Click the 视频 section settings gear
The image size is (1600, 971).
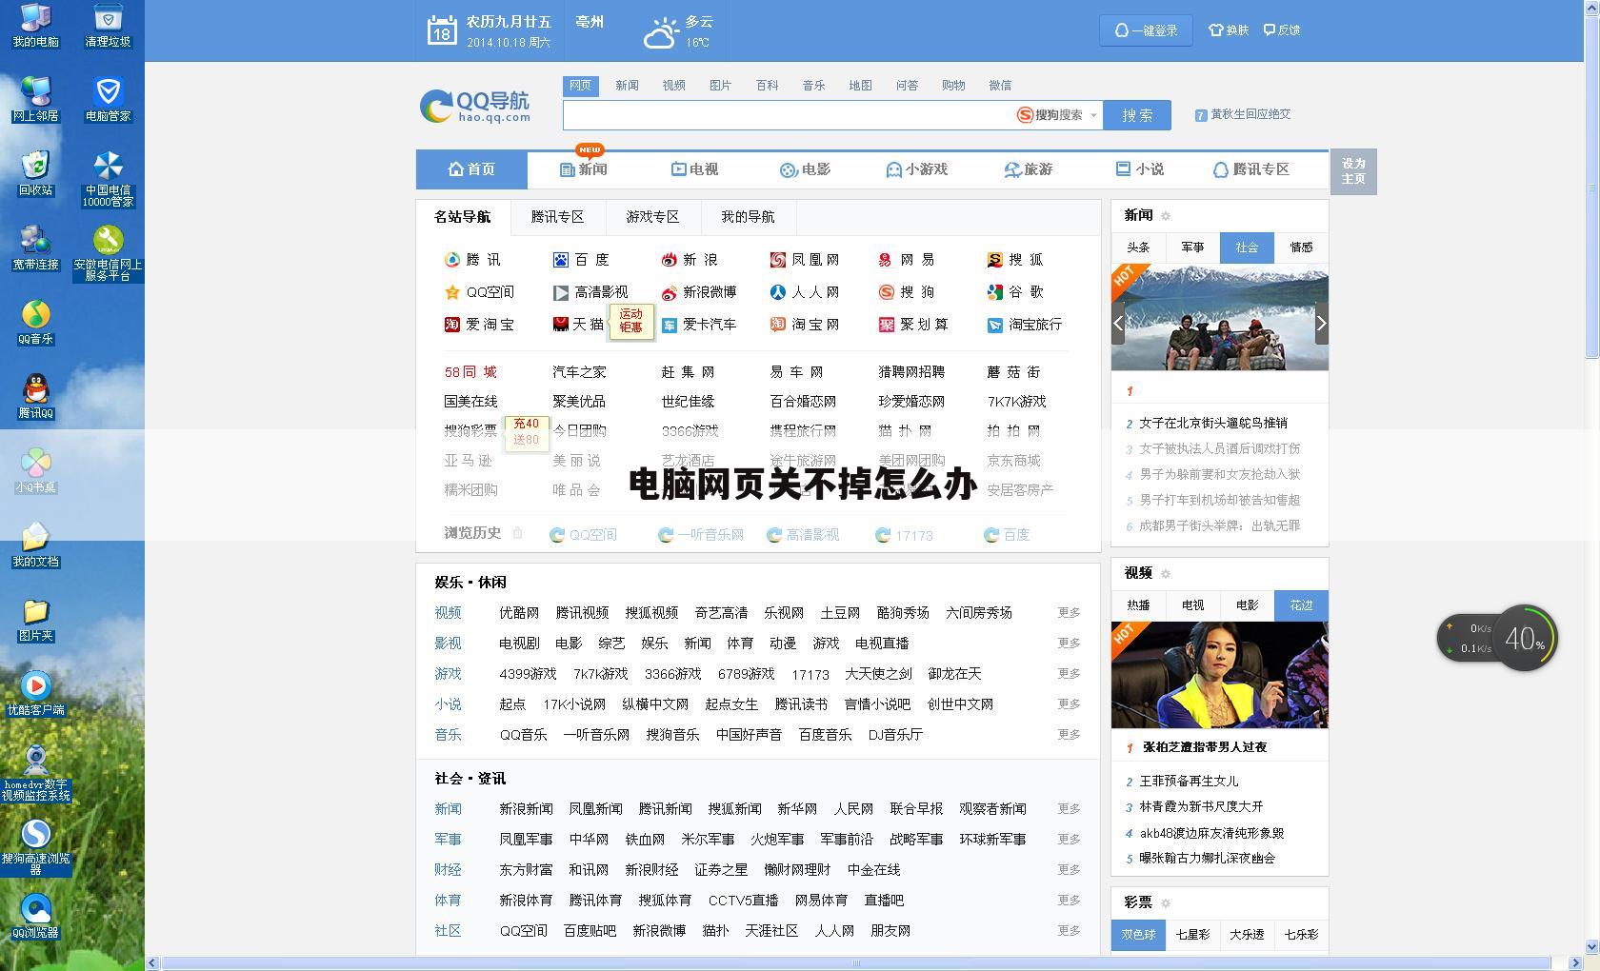tap(1166, 573)
